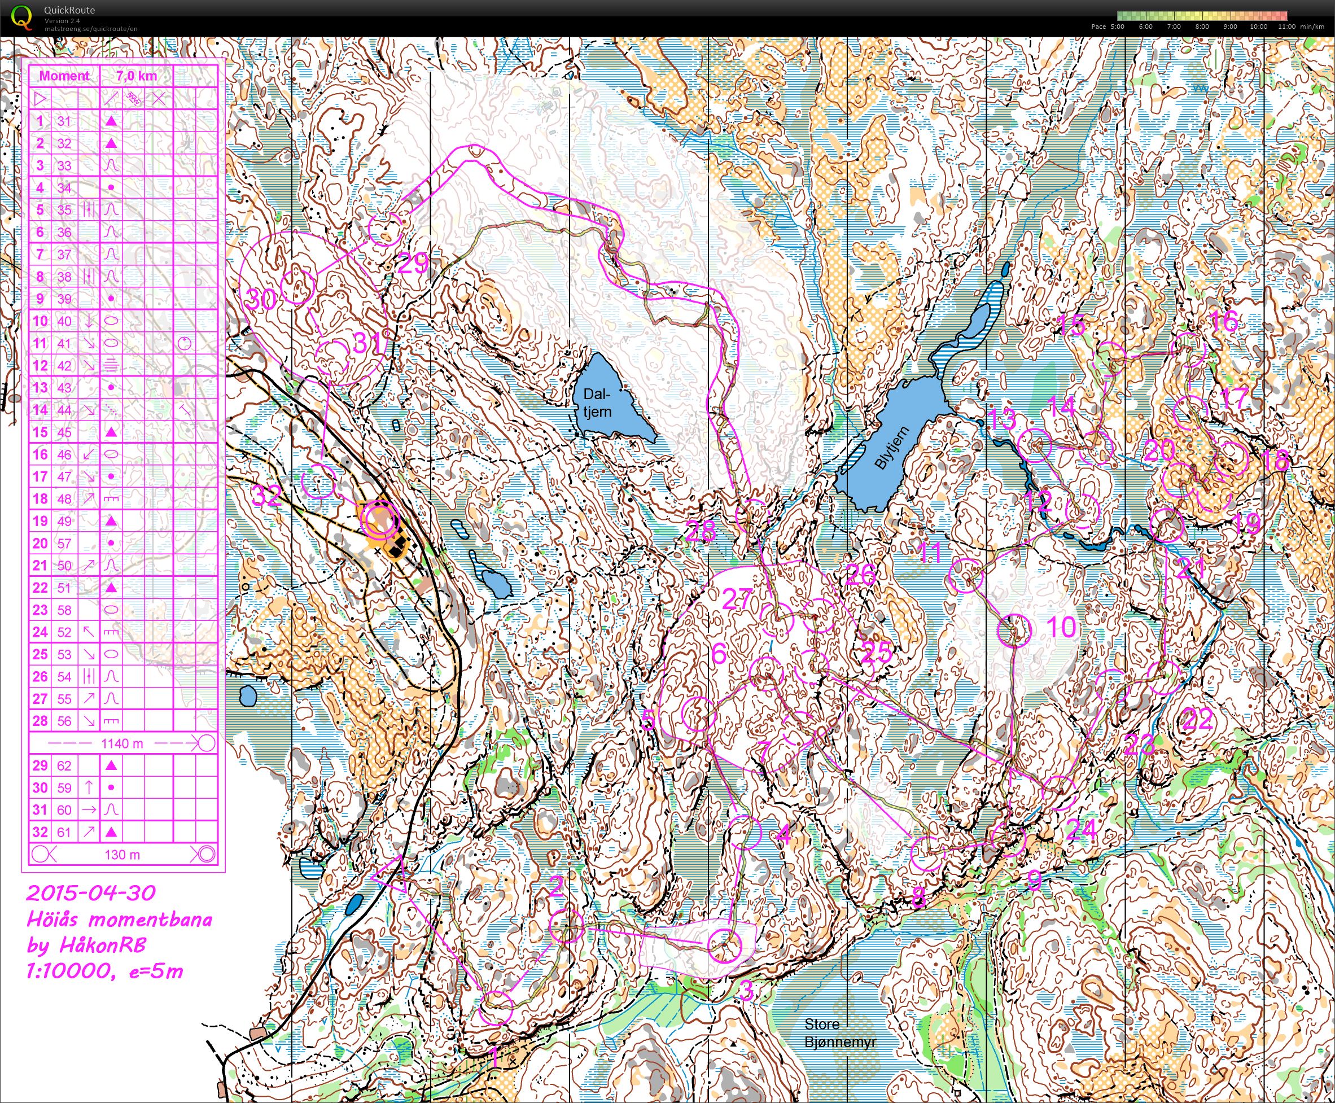The height and width of the screenshot is (1103, 1335).
Task: Click the '1:10000, e=5m' scale text
Action: tap(105, 971)
